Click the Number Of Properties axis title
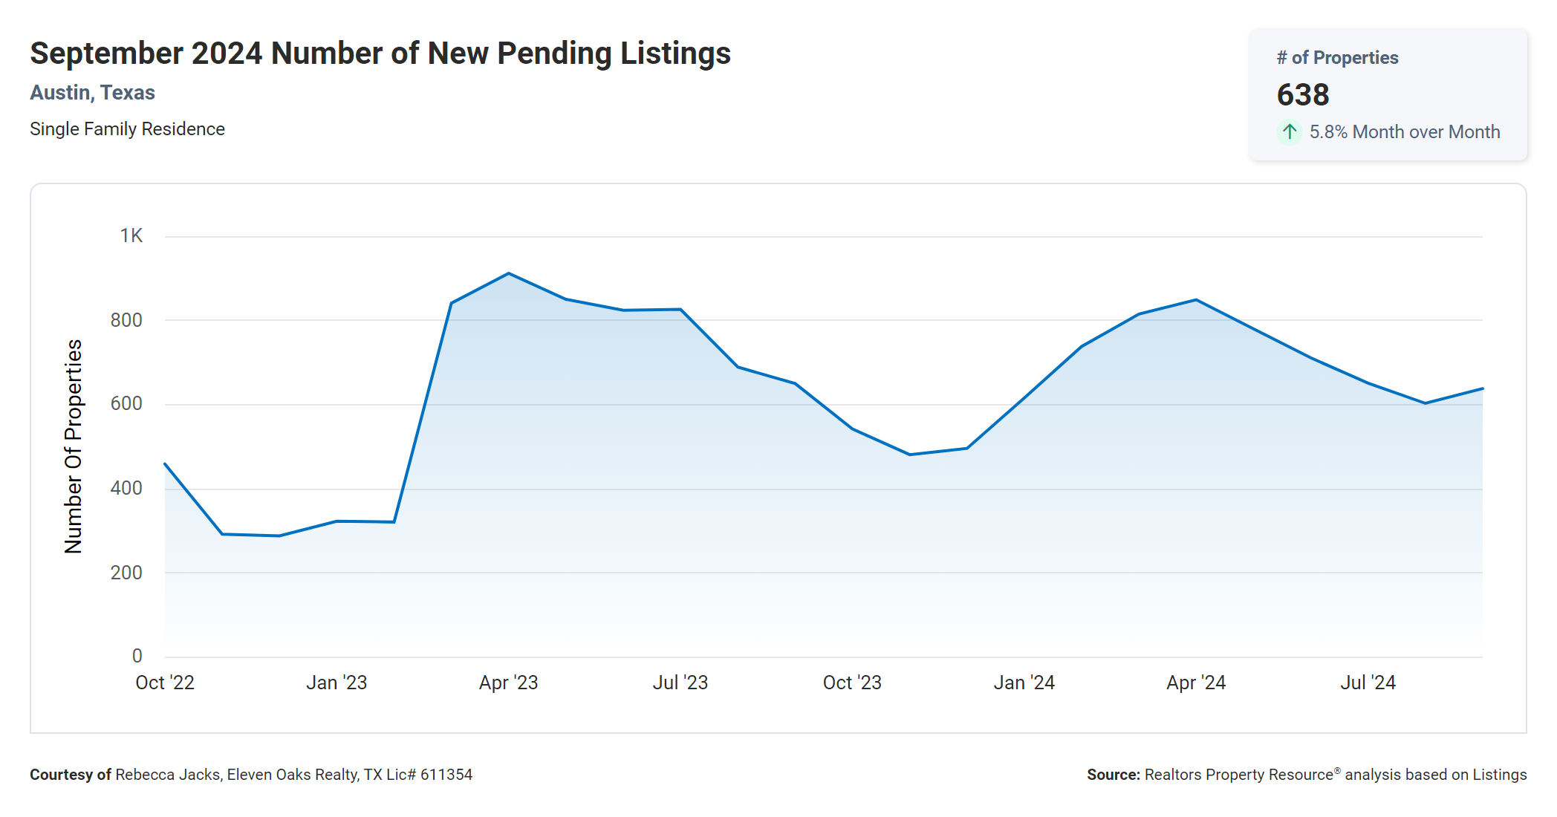 [x=74, y=446]
